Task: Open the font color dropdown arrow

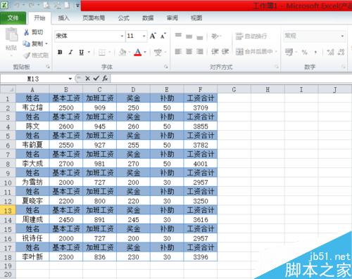Action: [145, 52]
